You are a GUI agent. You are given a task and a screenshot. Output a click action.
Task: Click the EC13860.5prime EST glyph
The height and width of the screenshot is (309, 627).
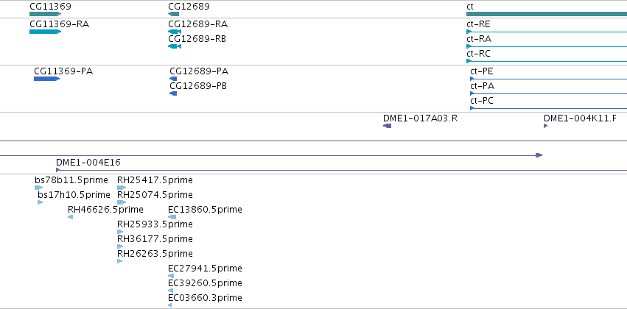(x=172, y=217)
